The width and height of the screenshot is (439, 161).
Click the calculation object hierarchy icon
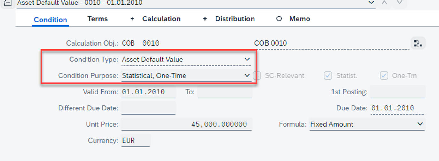coord(418,43)
